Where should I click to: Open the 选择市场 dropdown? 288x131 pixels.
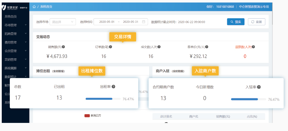coord(63,22)
